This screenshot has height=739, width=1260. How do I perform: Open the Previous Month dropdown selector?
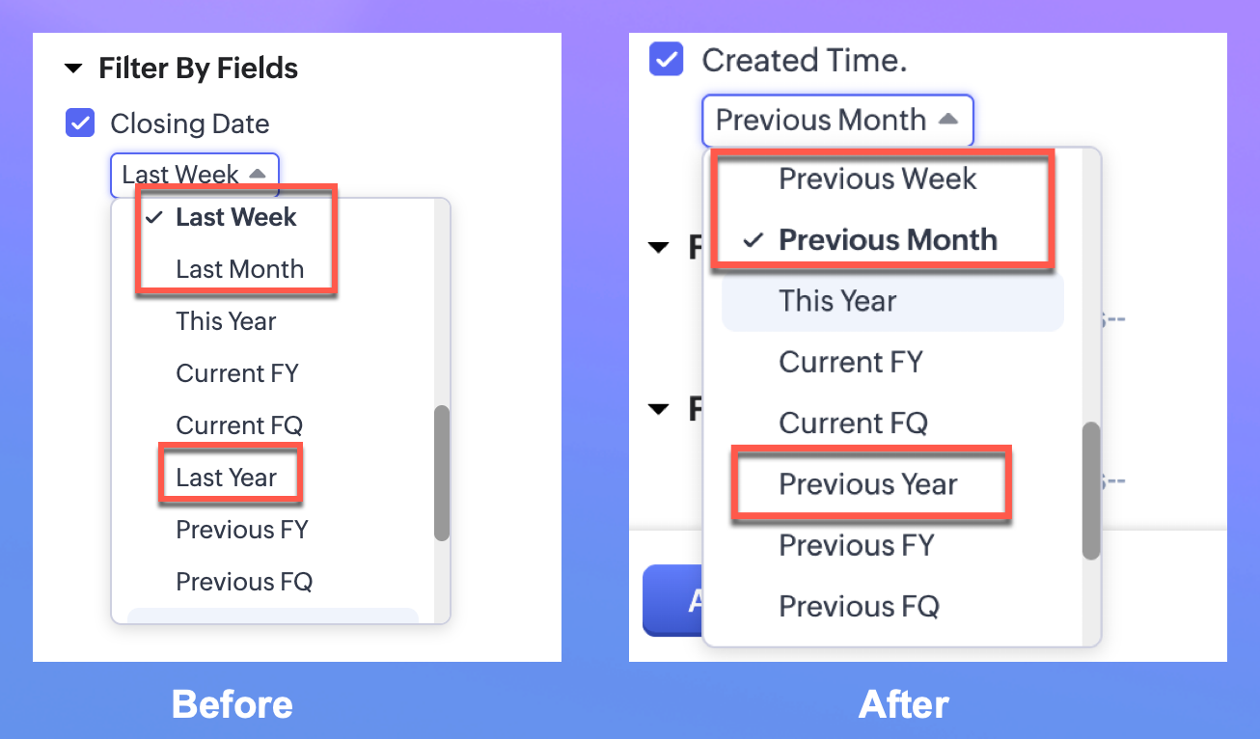(x=836, y=121)
